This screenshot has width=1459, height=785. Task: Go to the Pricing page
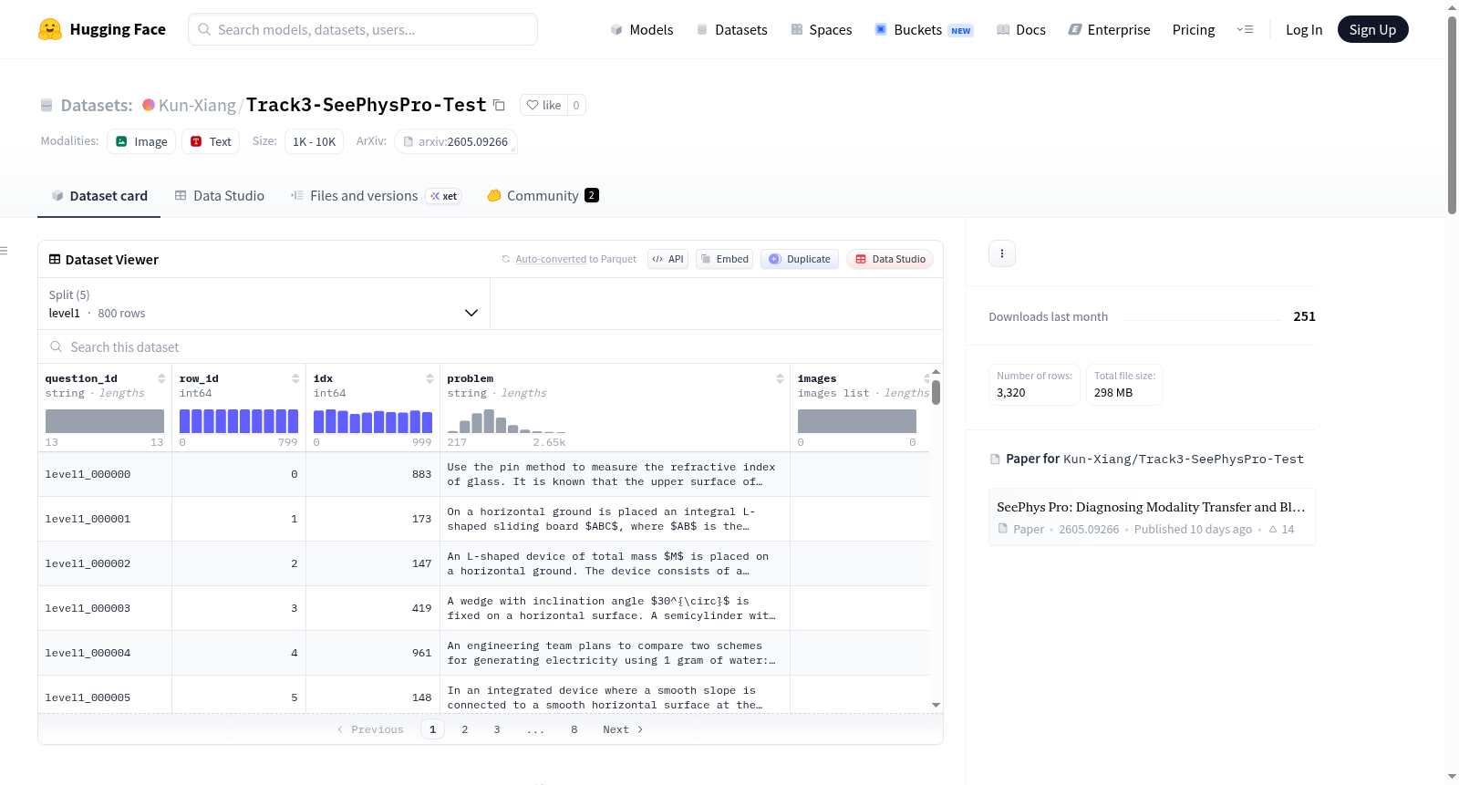click(x=1194, y=29)
